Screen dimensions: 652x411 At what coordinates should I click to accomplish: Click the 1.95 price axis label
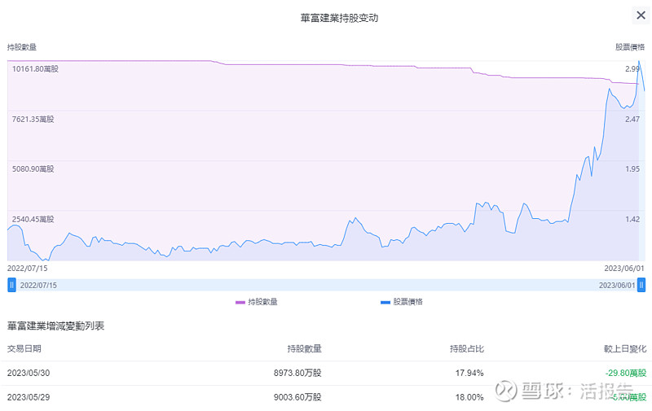click(632, 169)
